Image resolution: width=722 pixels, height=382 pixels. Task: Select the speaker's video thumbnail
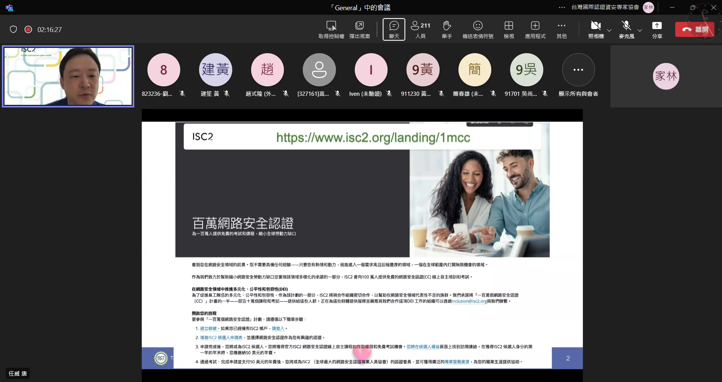click(x=68, y=76)
